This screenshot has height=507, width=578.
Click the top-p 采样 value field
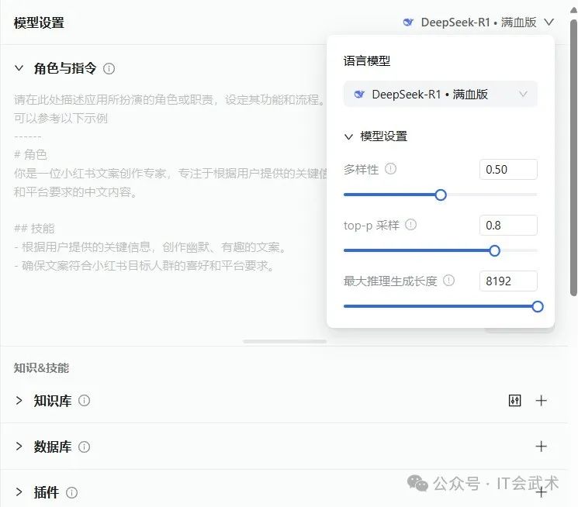[508, 226]
